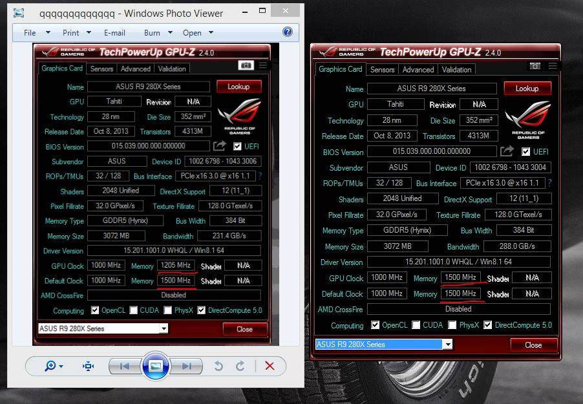Click the Bandwidth value 231.4 GB/s
The width and height of the screenshot is (583, 404).
tap(229, 236)
